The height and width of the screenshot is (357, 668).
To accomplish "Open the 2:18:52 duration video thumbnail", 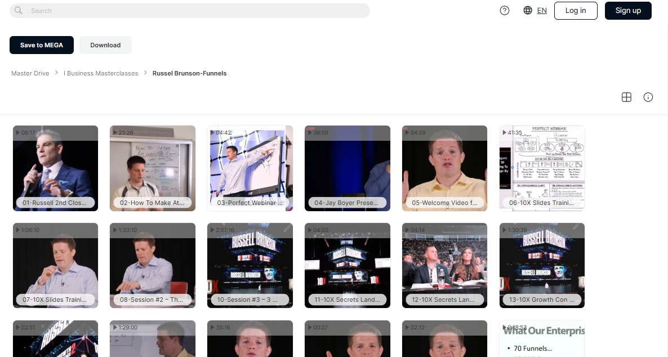I will pyautogui.click(x=542, y=338).
